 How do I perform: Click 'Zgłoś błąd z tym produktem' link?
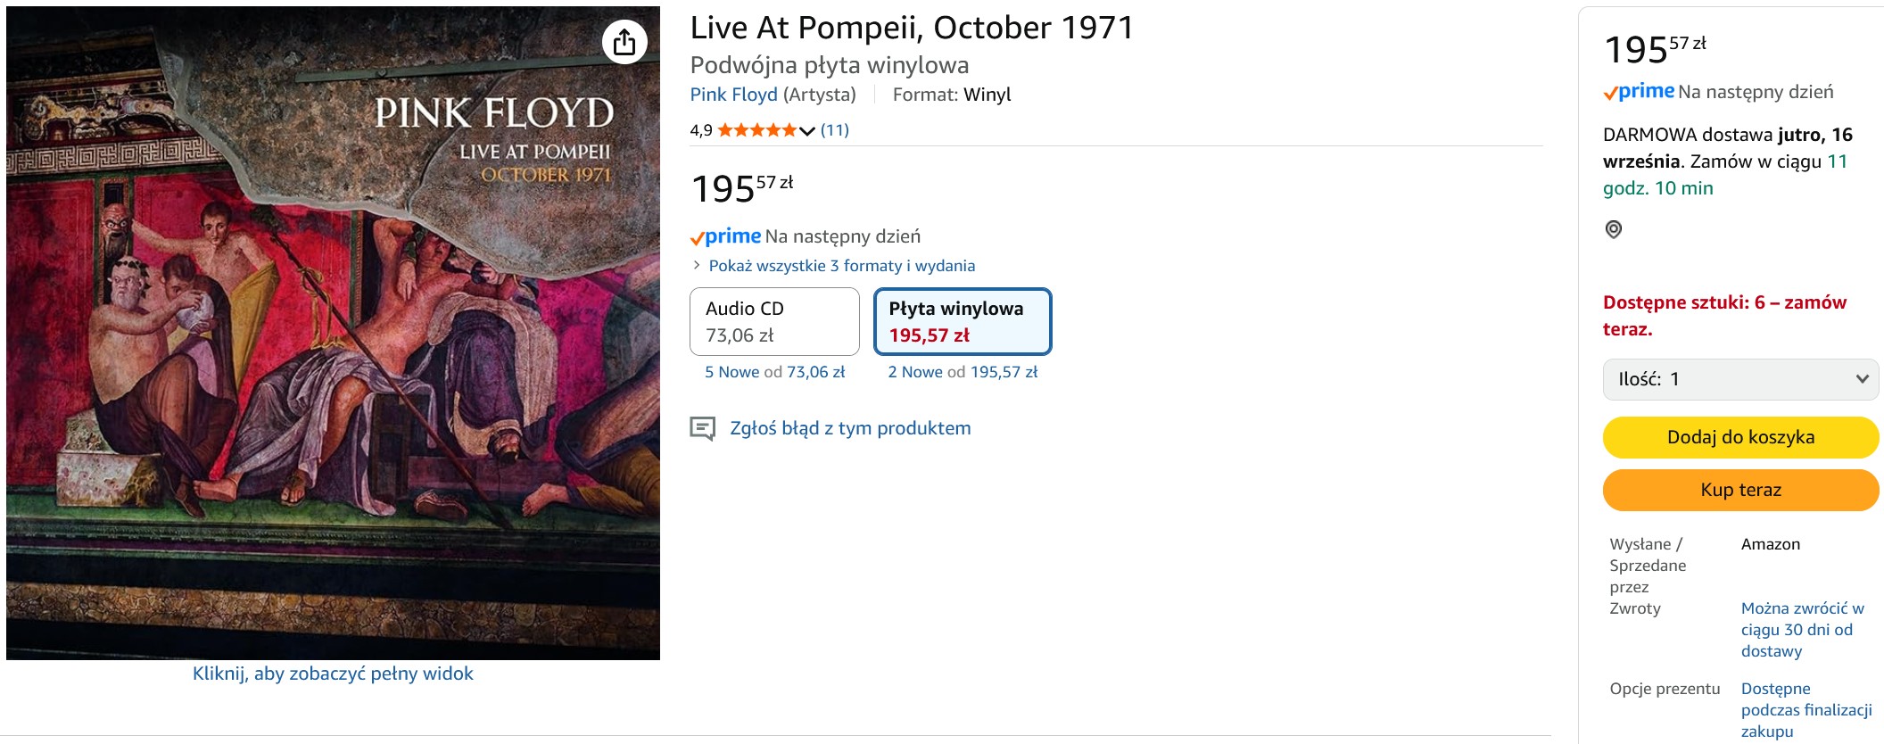850,428
